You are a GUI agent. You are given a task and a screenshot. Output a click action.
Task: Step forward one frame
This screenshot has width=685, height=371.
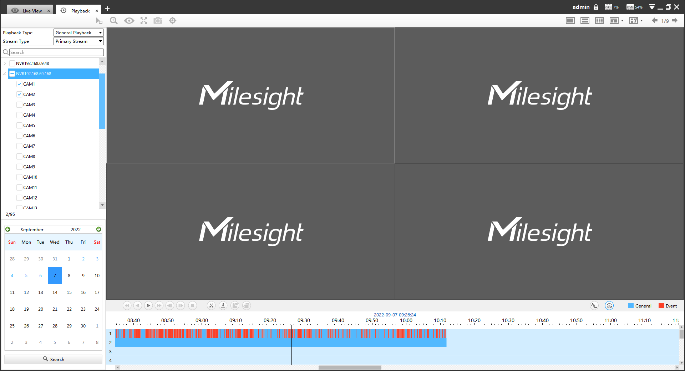[181, 306]
